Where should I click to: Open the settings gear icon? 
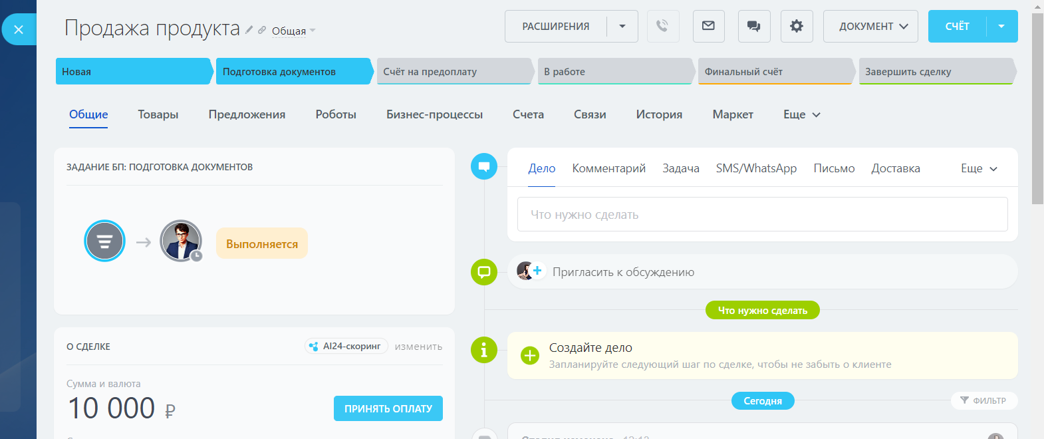(x=796, y=26)
